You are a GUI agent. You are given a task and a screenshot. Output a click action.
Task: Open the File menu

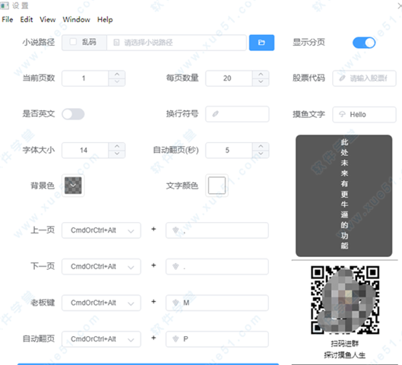pos(8,20)
